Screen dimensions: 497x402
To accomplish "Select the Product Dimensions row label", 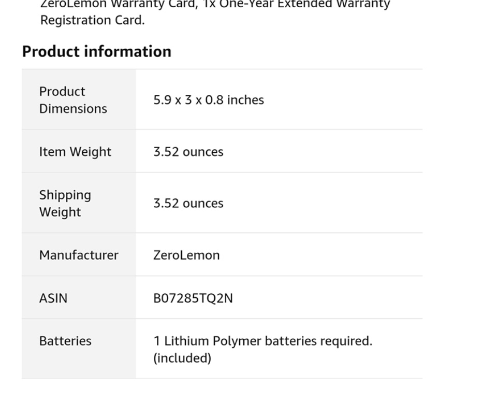I will (x=73, y=100).
